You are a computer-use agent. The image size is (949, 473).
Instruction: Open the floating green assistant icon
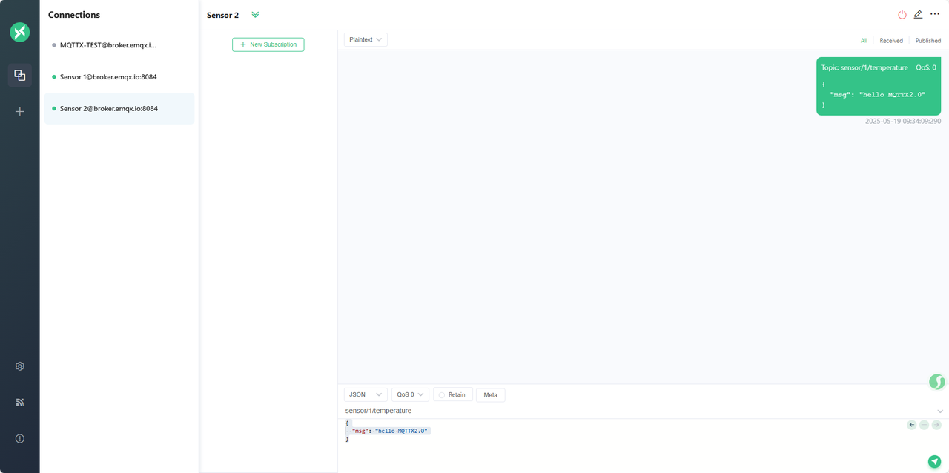click(x=936, y=382)
